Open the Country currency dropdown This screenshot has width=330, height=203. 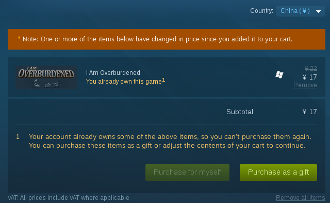click(301, 11)
